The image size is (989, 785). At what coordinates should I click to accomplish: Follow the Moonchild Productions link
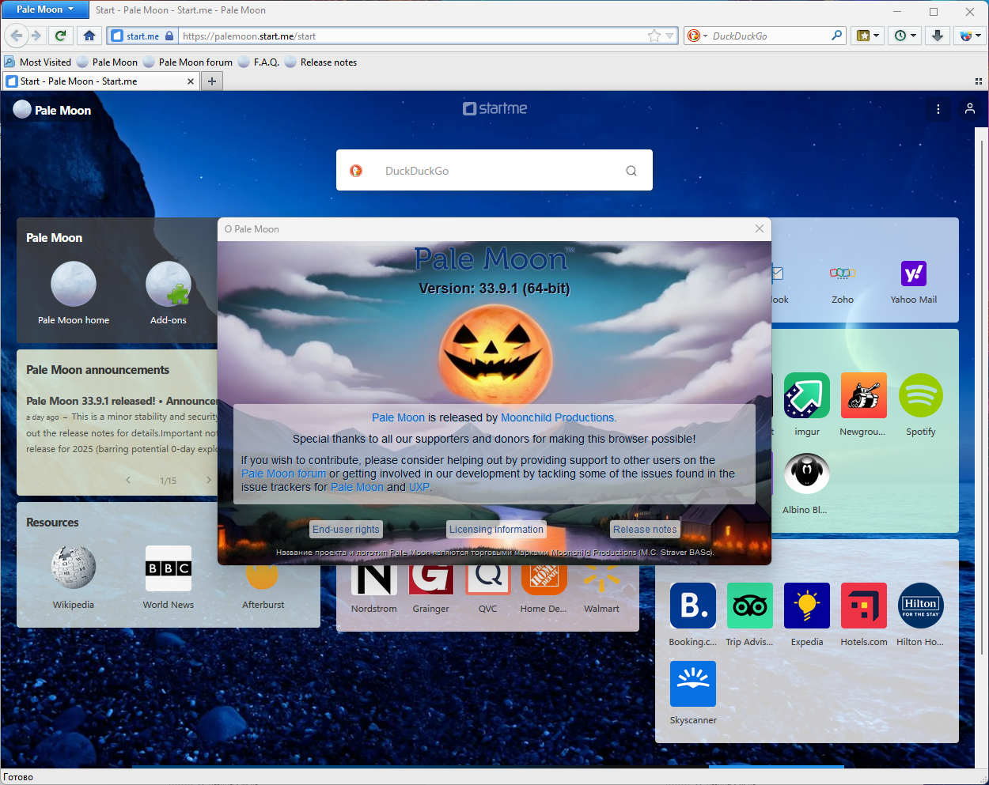[x=559, y=417]
